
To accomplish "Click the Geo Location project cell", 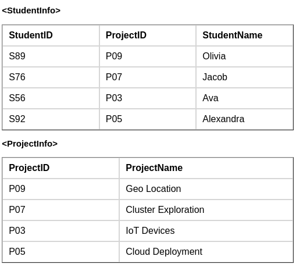I will pos(206,189).
